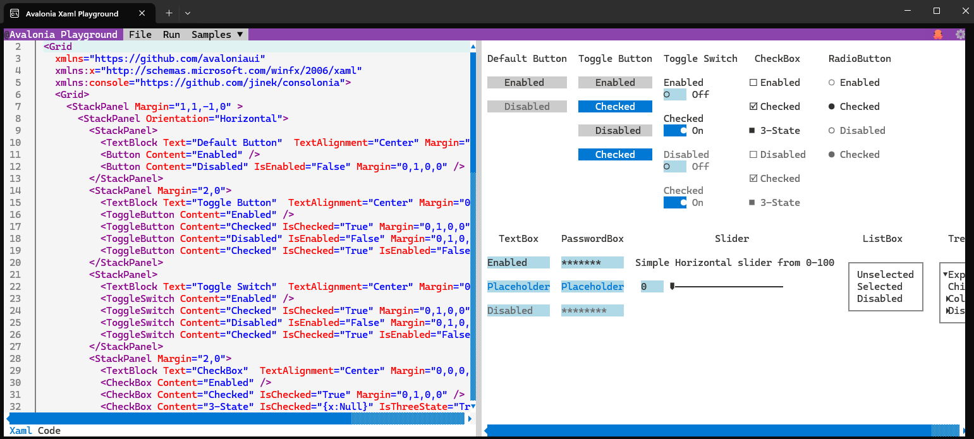Turn on the Enabled toggle switch showing Off
The width and height of the screenshot is (974, 439).
click(x=674, y=95)
